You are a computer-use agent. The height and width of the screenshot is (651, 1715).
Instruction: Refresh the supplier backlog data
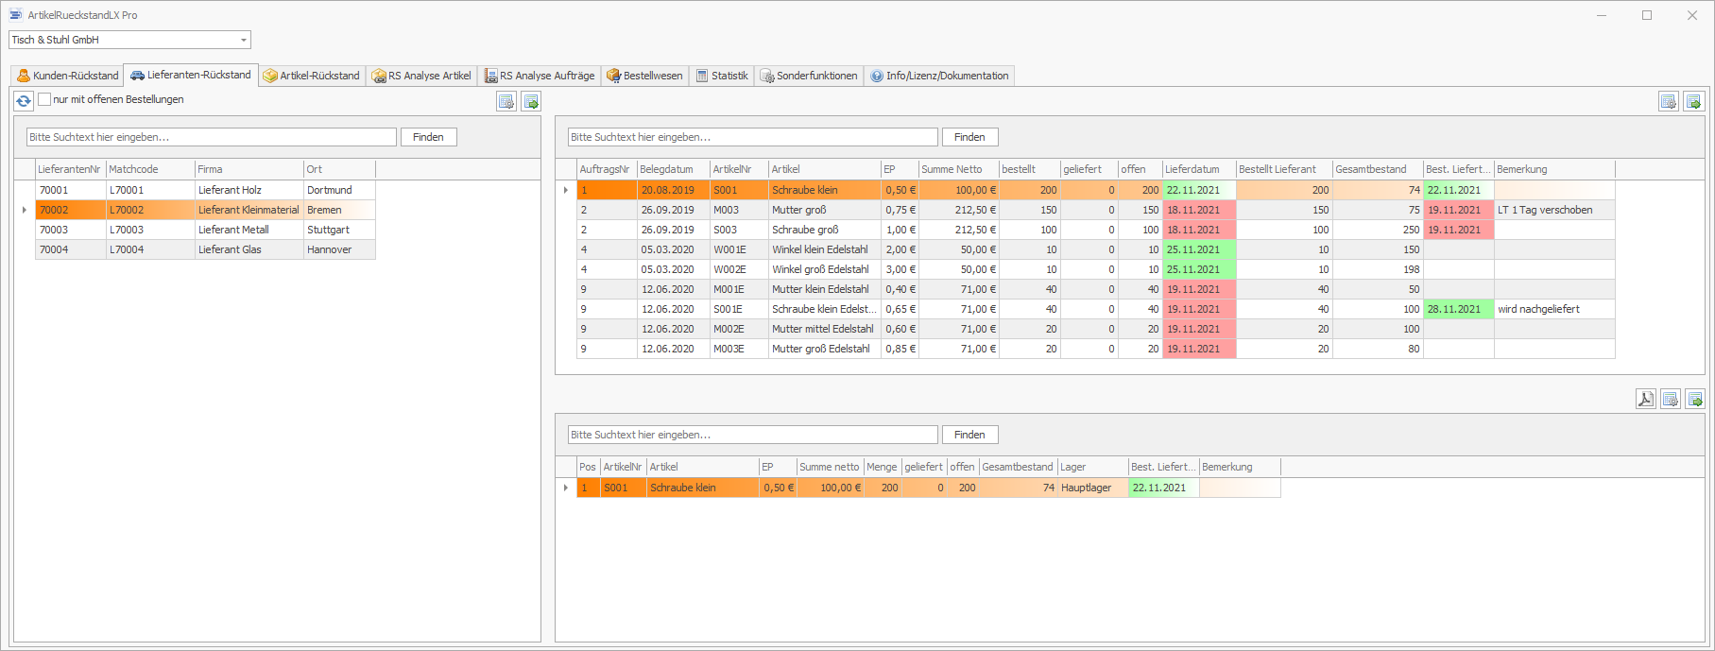24,100
